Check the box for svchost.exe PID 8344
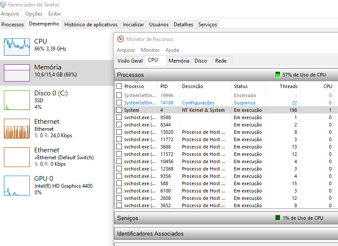338x246 pixels. pyautogui.click(x=119, y=125)
